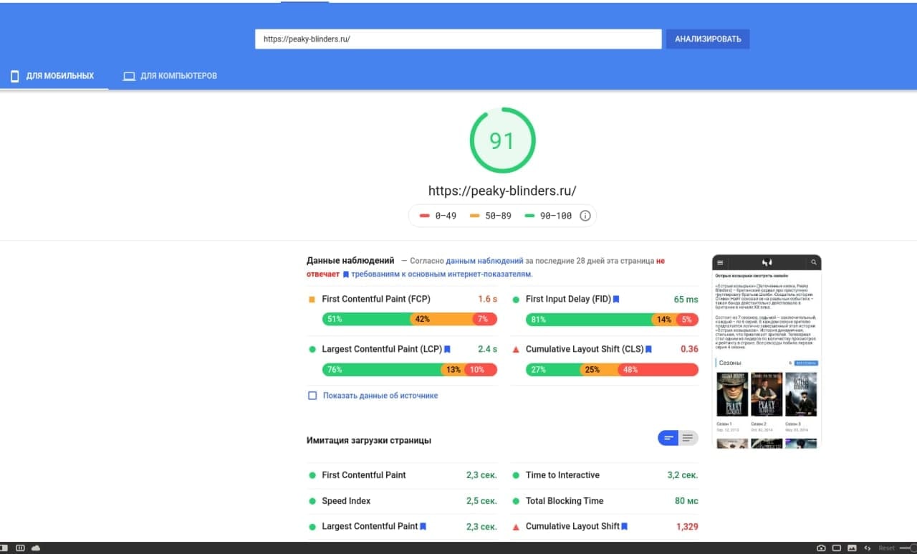Click the mobile phone icon in the tab bar

pyautogui.click(x=14, y=76)
